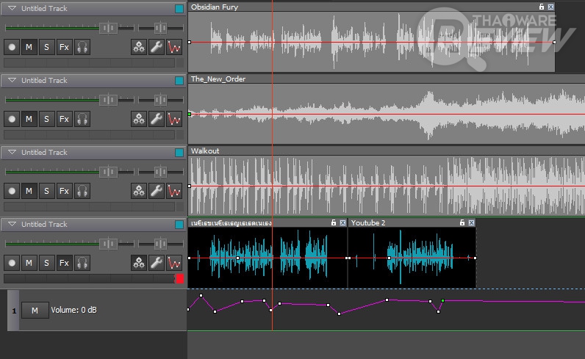Mute the Youtube 2 track
The width and height of the screenshot is (585, 359).
29,263
